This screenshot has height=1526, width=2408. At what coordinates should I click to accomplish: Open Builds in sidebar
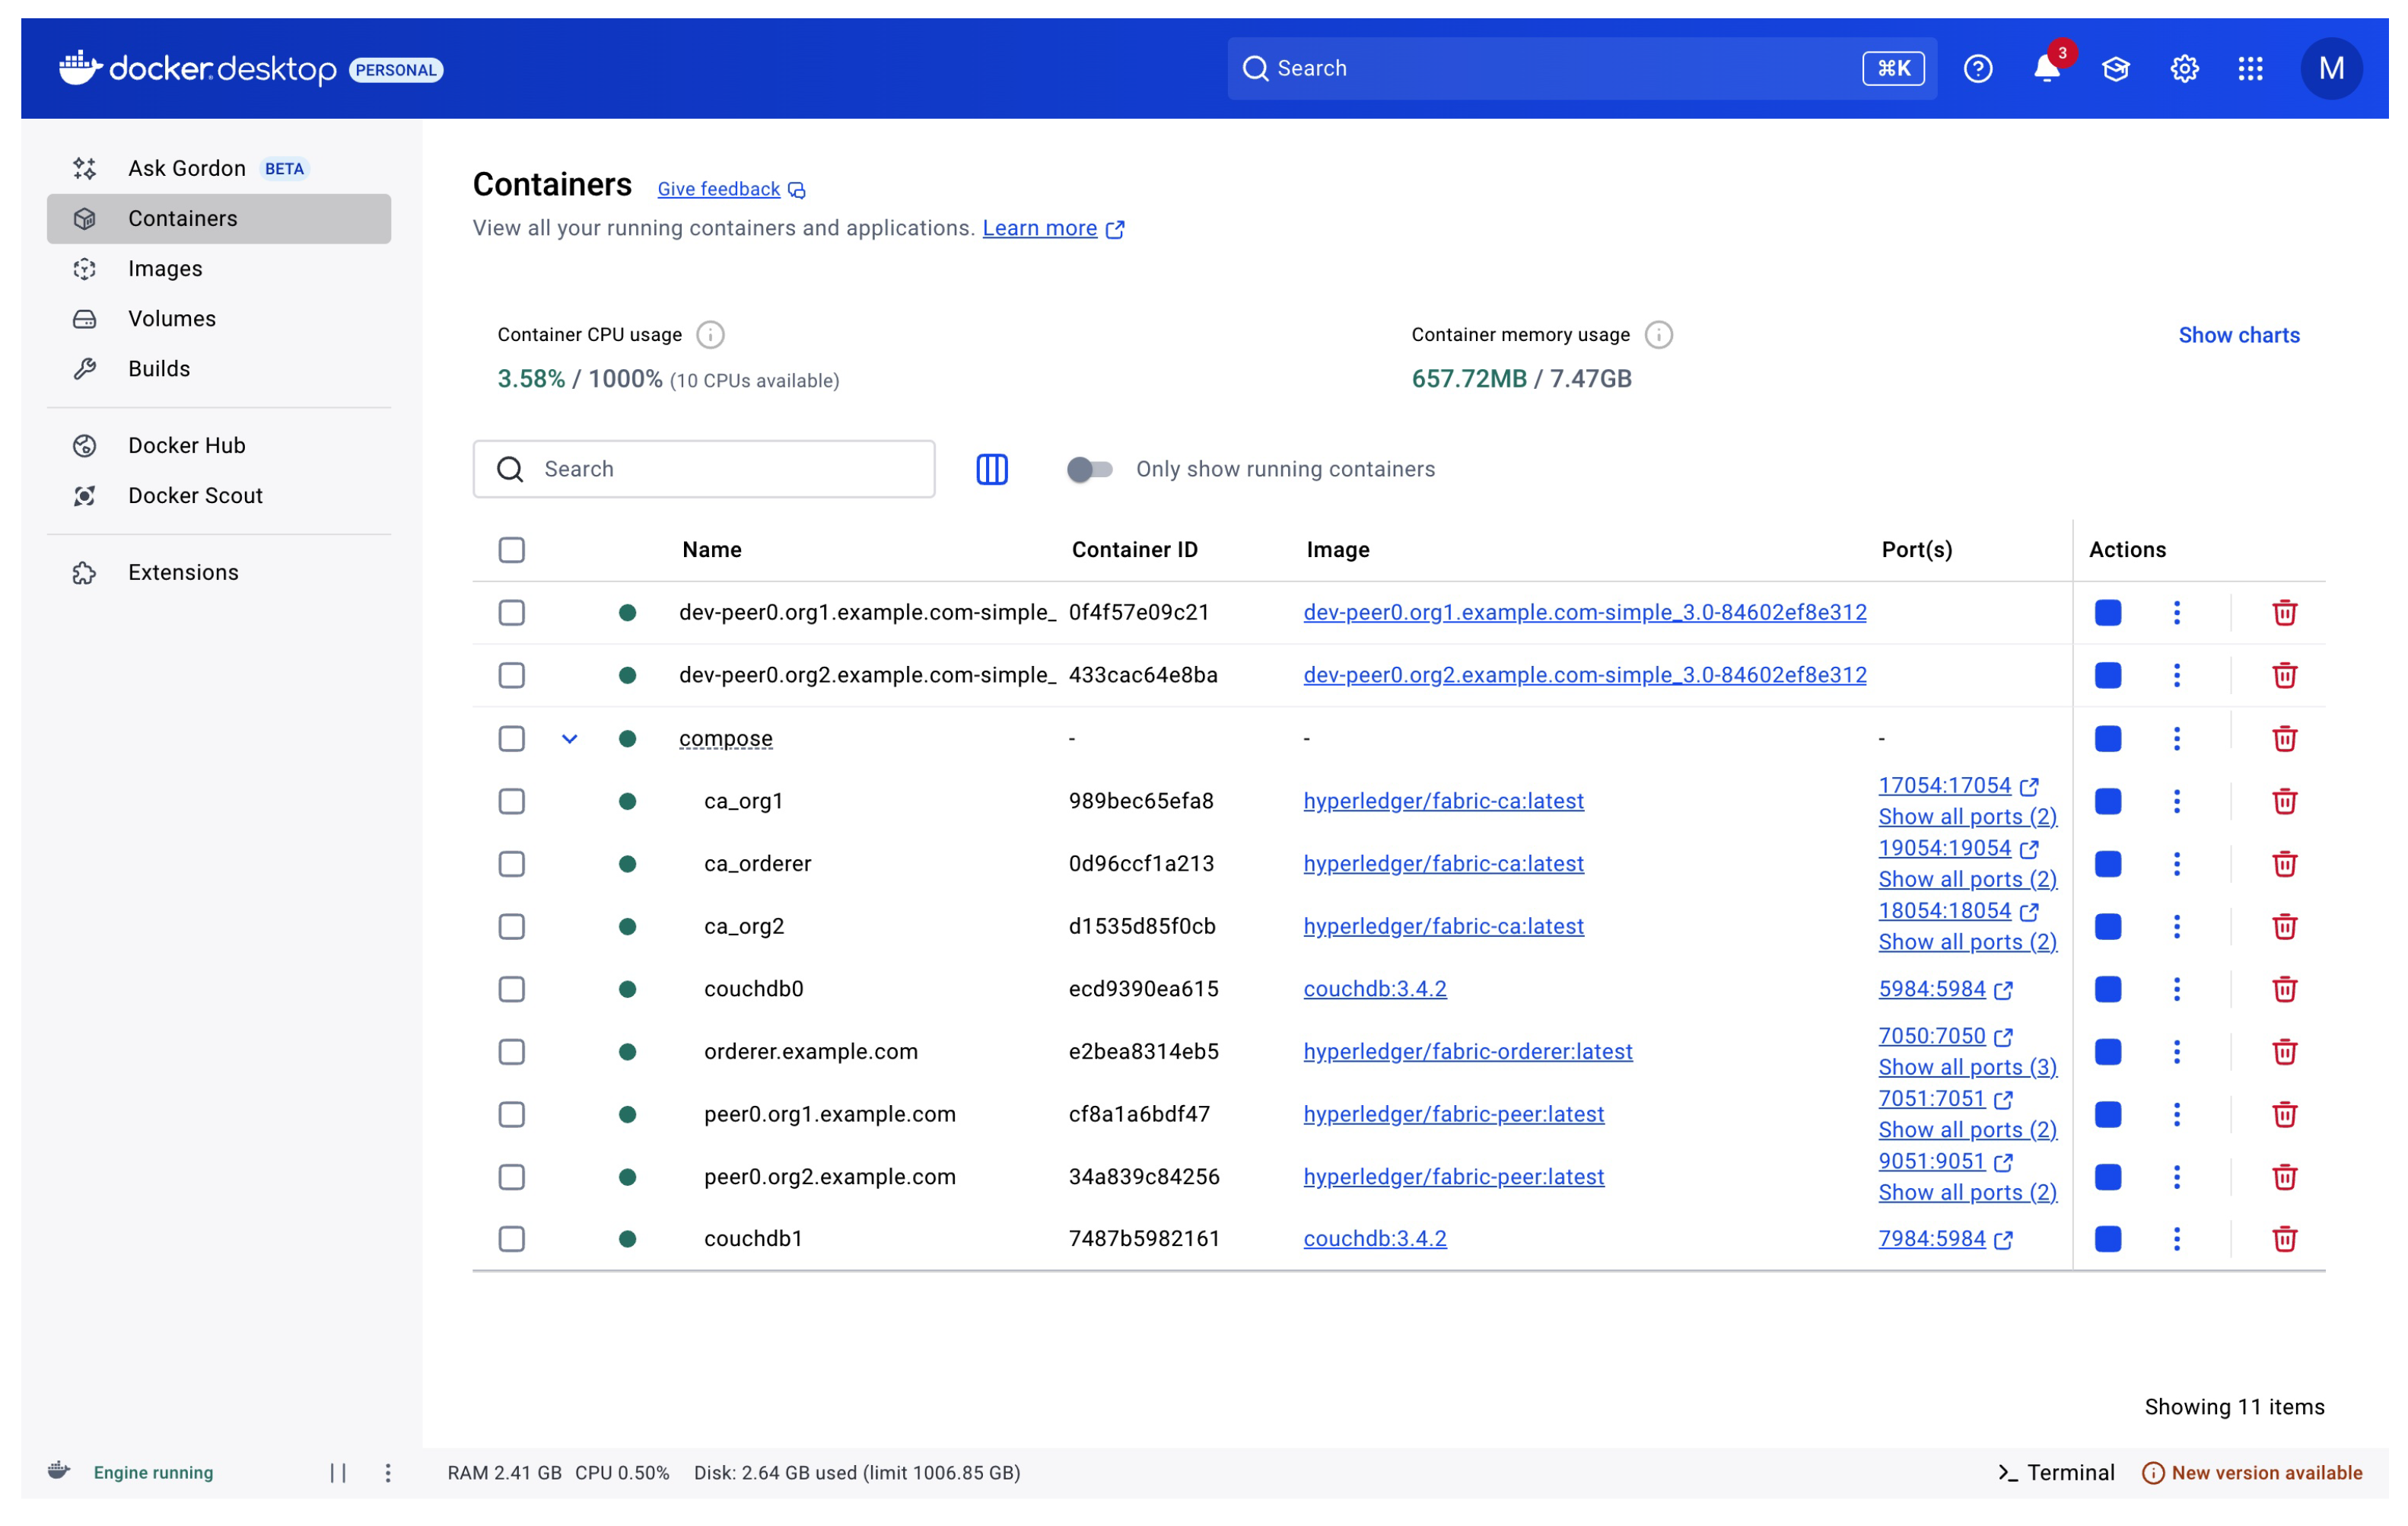click(218, 368)
